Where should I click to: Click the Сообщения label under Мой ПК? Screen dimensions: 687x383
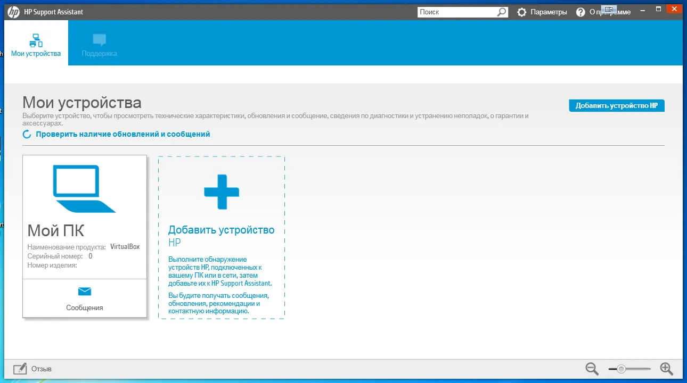click(85, 307)
